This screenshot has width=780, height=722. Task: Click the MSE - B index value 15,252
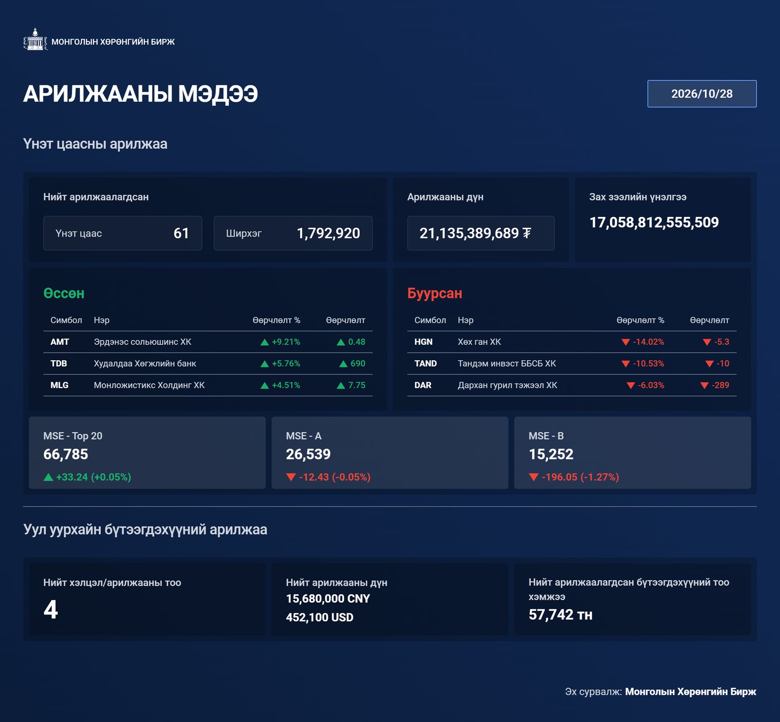pyautogui.click(x=551, y=454)
